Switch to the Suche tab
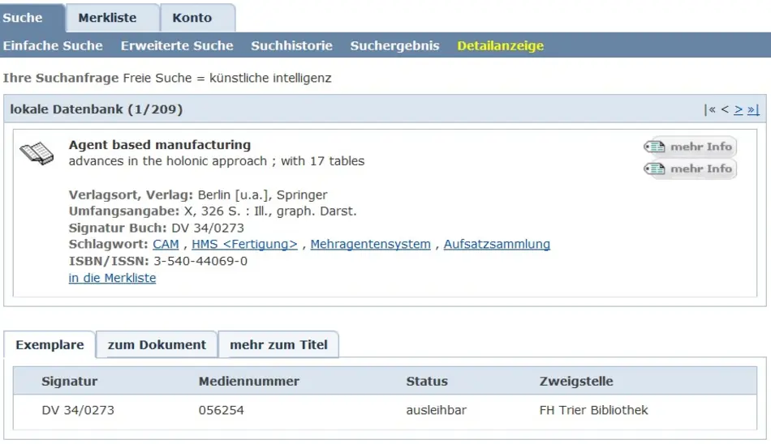771x444 pixels. (23, 18)
